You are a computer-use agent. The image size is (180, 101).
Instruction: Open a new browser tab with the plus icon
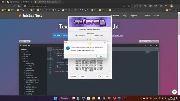(x=64, y=2)
